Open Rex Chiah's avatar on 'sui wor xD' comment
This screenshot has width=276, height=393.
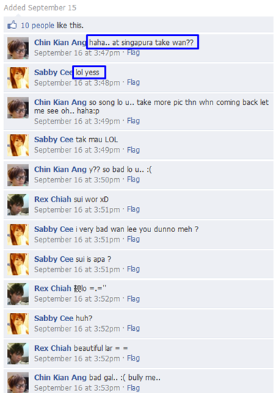tap(18, 204)
